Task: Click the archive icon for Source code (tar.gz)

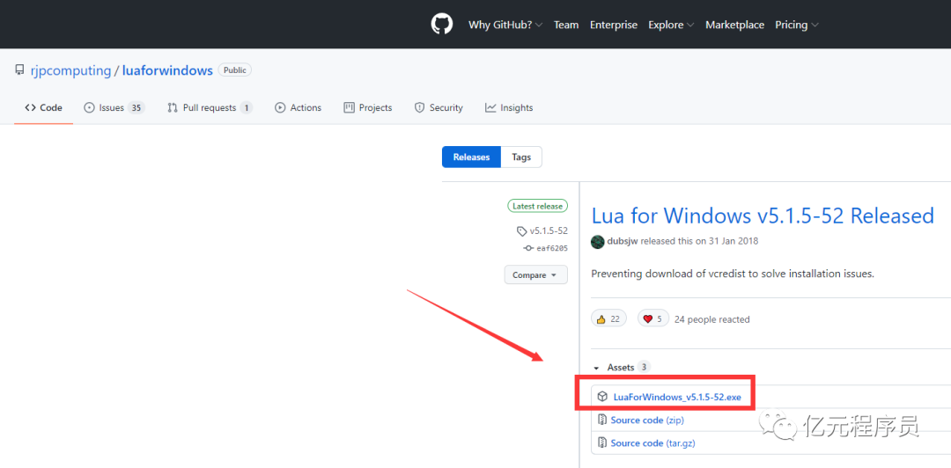Action: [x=603, y=442]
